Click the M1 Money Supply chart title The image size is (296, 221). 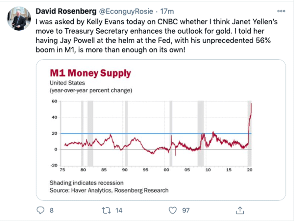point(90,73)
